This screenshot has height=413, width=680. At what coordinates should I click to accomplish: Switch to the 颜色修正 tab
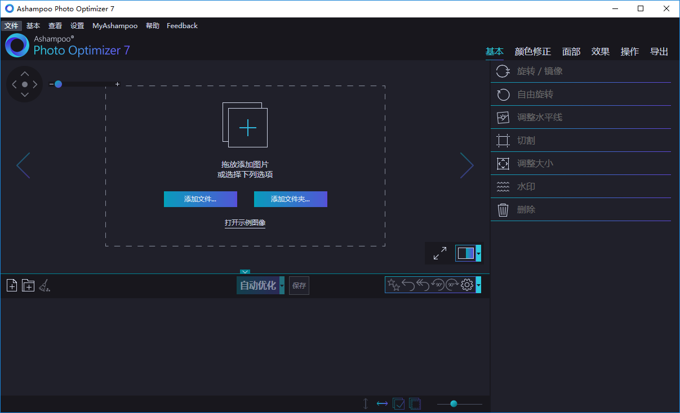[533, 51]
